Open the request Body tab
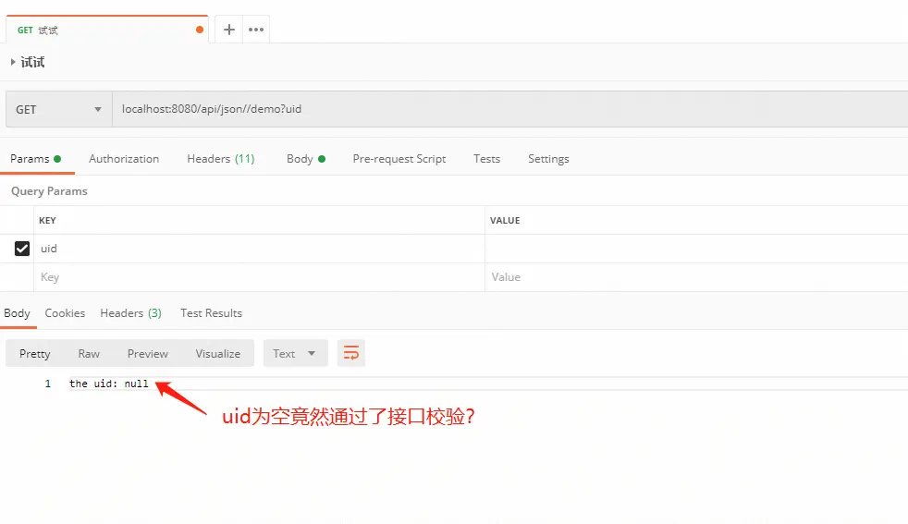The height and width of the screenshot is (524, 908). click(306, 159)
